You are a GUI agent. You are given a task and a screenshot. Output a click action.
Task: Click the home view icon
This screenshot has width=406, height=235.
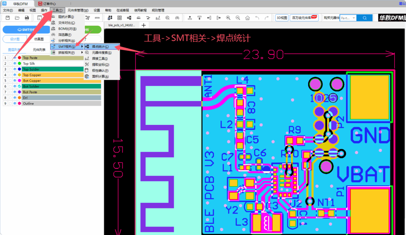coord(247,18)
